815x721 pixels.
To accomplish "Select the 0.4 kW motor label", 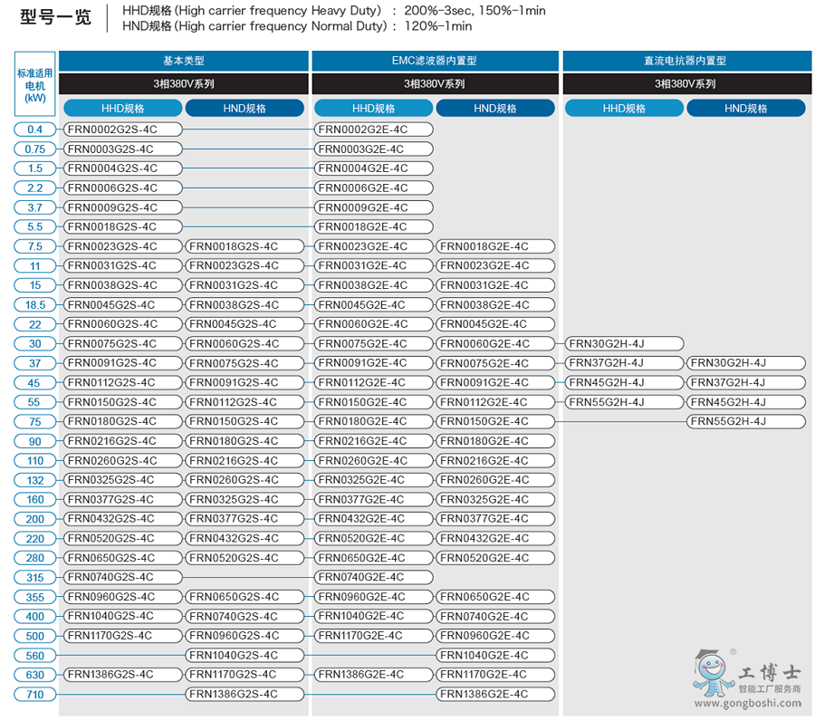I will point(35,130).
